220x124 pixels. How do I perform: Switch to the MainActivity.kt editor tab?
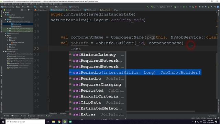tap(57, 10)
